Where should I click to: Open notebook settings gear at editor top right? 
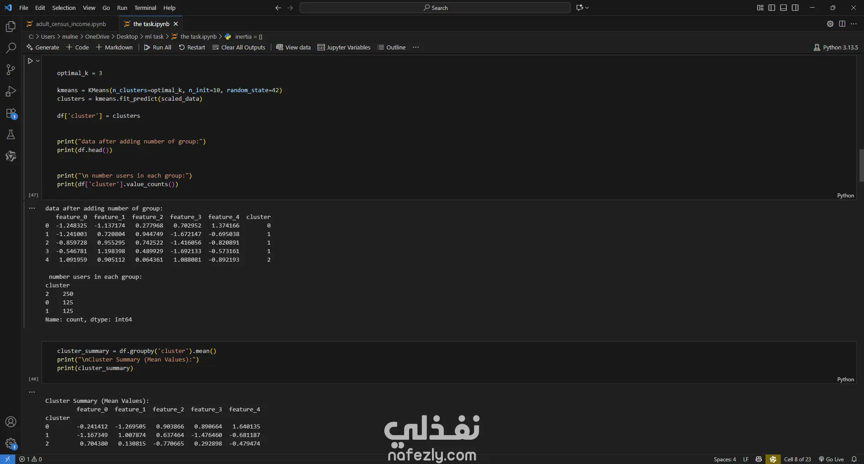[830, 24]
